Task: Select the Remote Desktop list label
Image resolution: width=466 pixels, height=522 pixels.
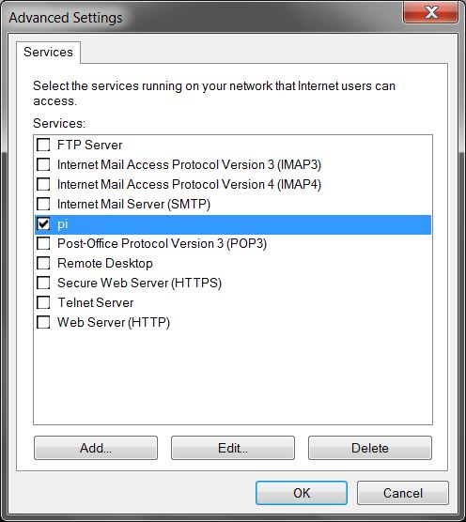Action: coord(105,263)
